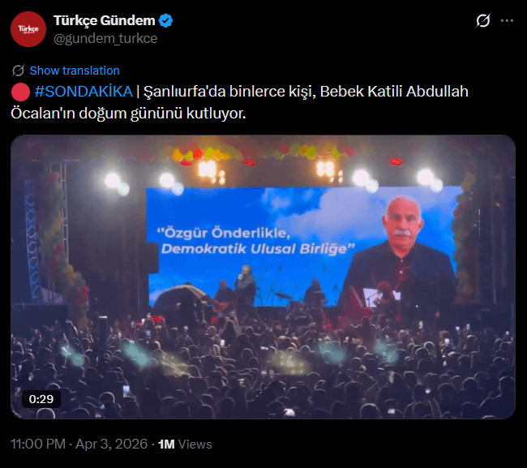
Task: Click the "Özgür Önderlikle" banner text in video
Action: [224, 233]
